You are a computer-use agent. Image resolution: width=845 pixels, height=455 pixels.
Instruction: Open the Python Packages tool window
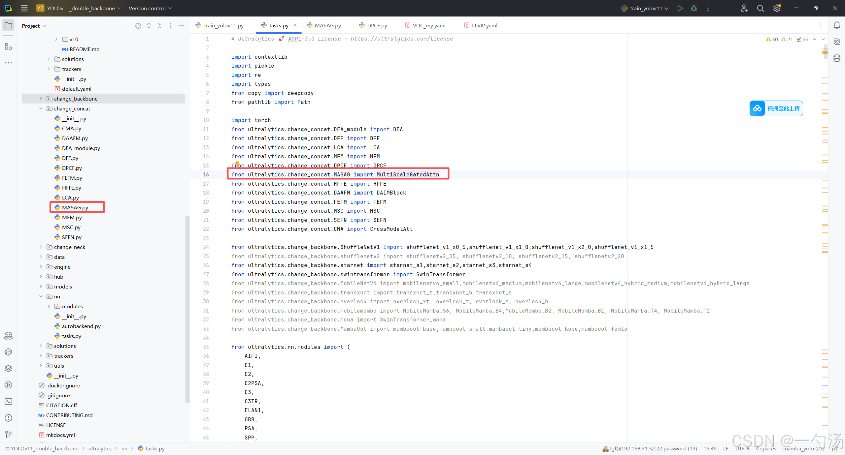point(9,368)
